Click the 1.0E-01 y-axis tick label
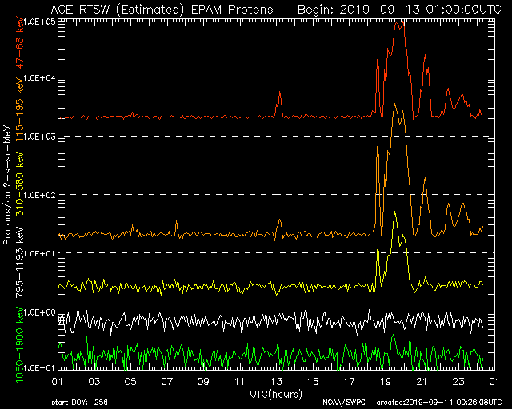This screenshot has width=512, height=409. point(38,367)
